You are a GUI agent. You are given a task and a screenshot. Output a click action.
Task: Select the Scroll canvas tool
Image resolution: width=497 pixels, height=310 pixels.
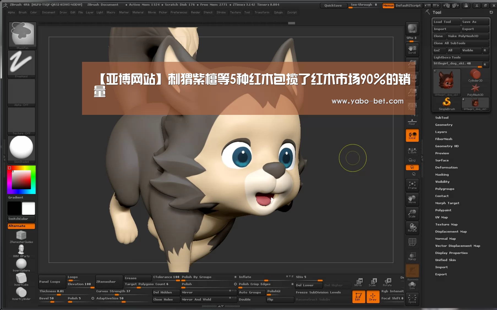(412, 49)
